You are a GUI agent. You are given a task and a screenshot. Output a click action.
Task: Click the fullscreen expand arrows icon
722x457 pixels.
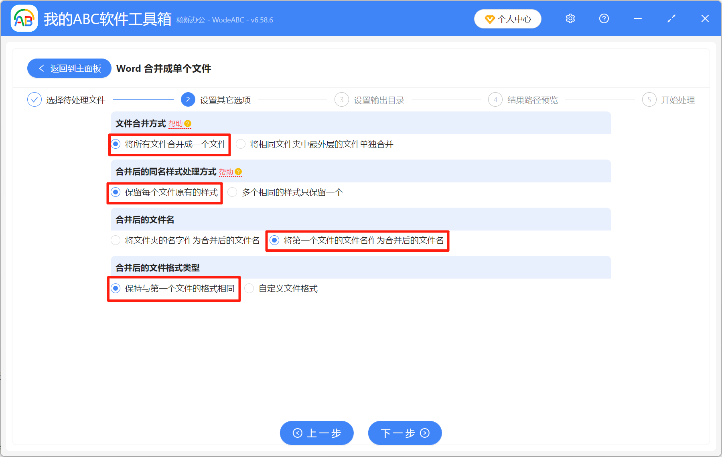[671, 18]
